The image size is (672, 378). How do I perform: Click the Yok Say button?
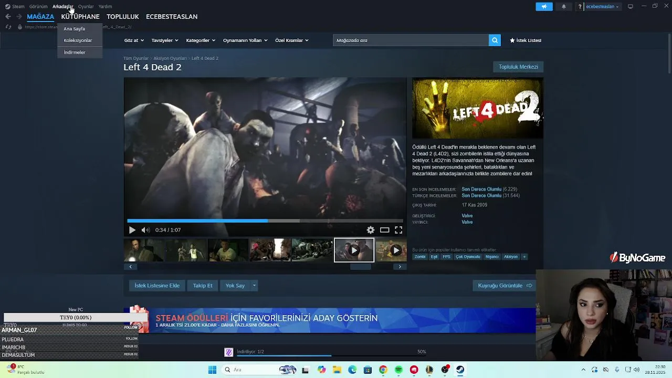[235, 286]
